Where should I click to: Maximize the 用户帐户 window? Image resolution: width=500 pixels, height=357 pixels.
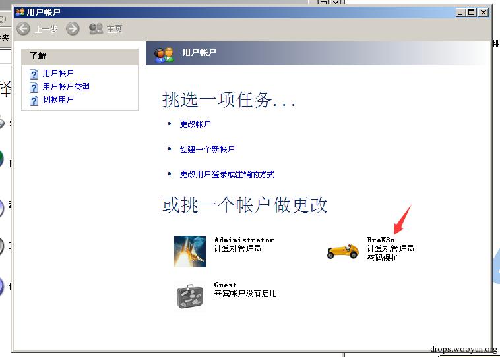(471, 13)
